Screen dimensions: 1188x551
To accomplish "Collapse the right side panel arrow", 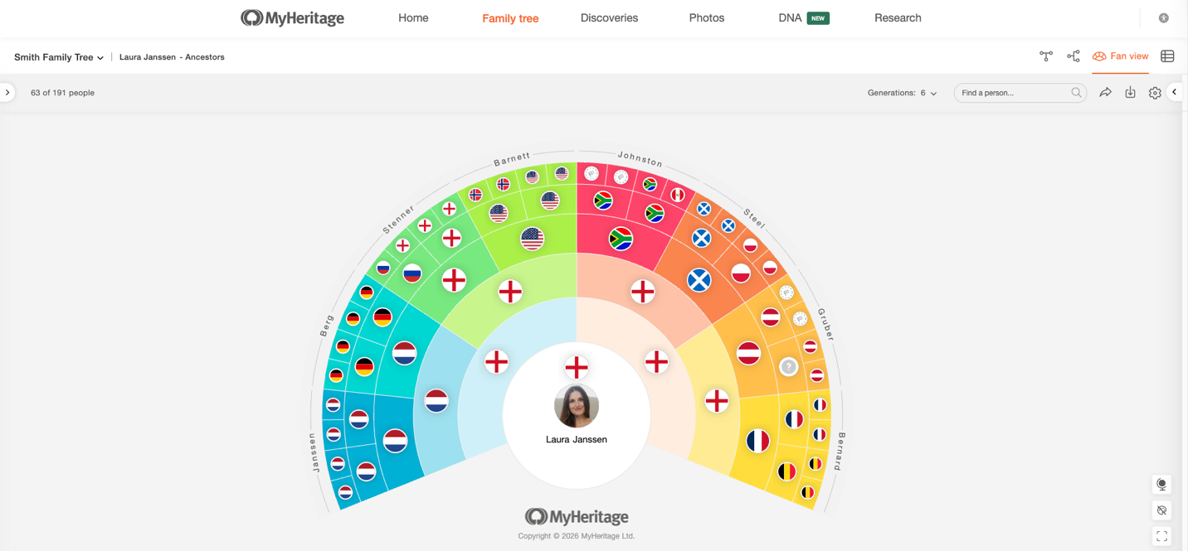I will (x=1175, y=92).
